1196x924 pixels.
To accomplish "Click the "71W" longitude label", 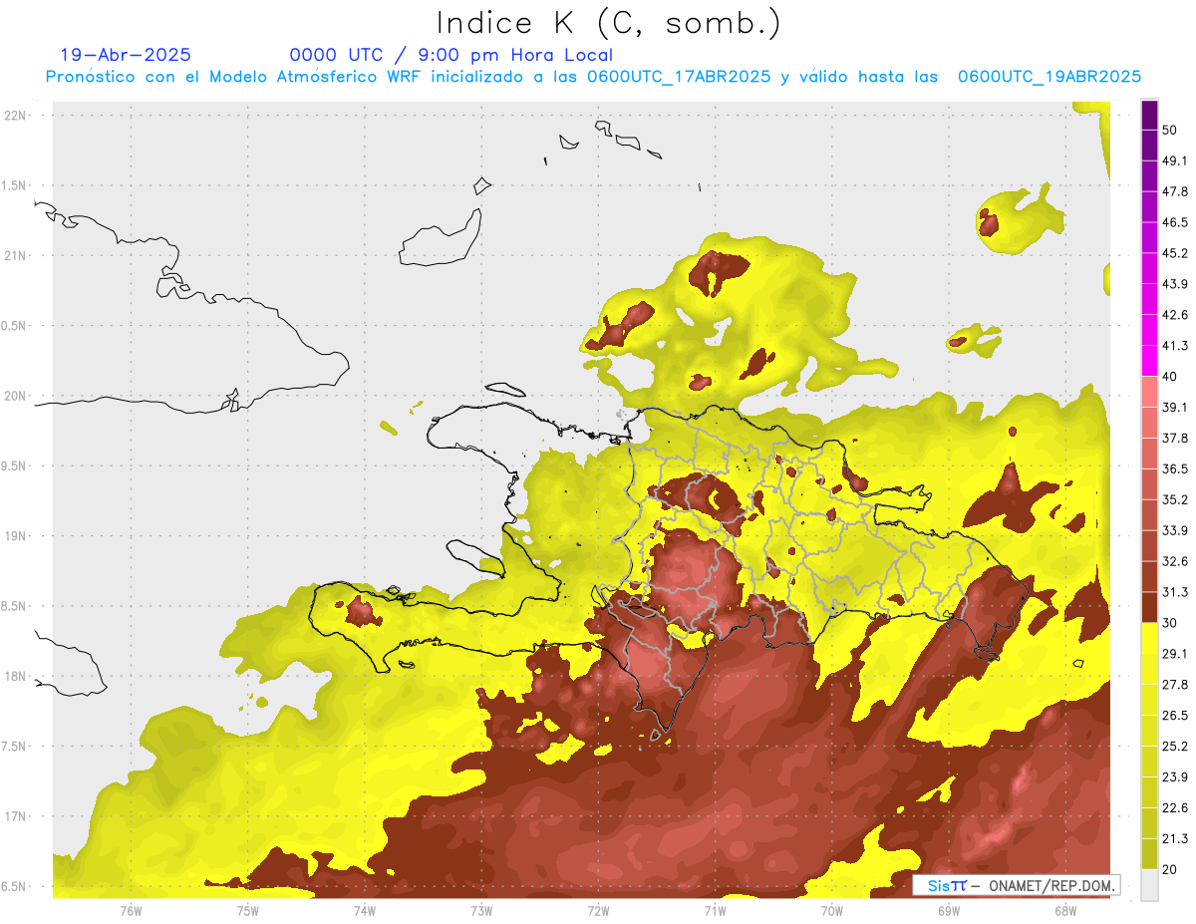I will tap(715, 911).
